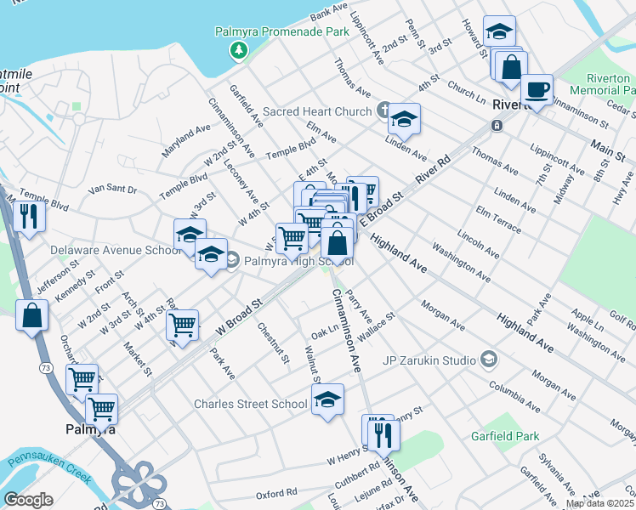
Task: Click the Apple Ln label
Action: click(x=587, y=320)
